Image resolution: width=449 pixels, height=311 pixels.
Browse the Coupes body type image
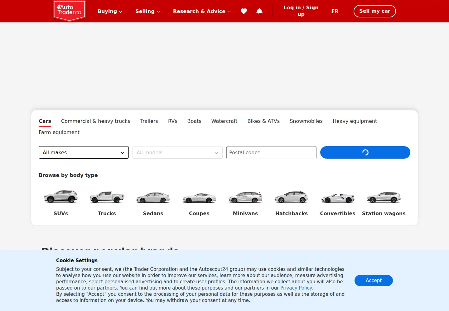[x=199, y=197]
